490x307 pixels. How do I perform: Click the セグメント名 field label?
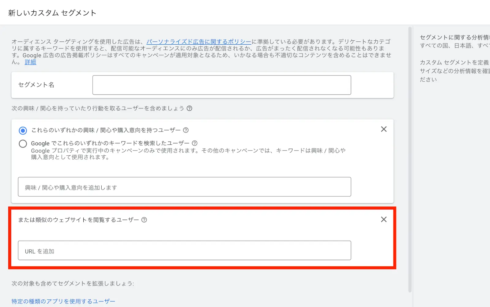[36, 85]
